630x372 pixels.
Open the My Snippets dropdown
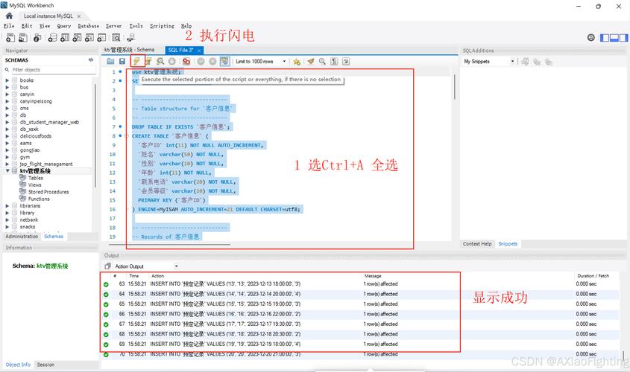coord(488,61)
